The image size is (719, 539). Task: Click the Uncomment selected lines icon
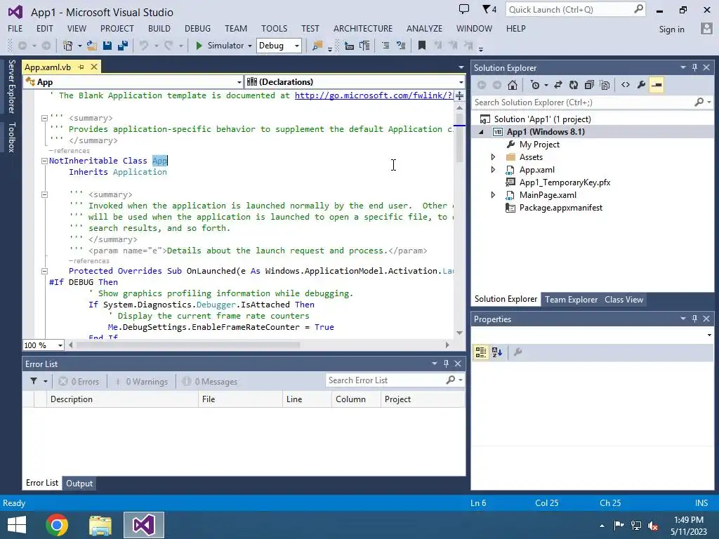pos(401,46)
